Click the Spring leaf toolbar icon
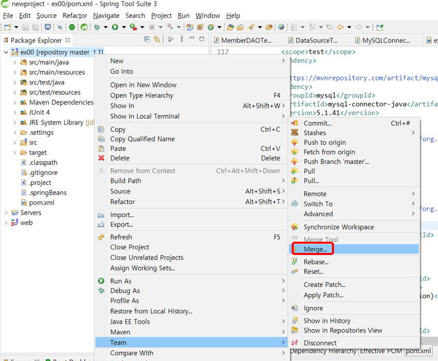 84,27
